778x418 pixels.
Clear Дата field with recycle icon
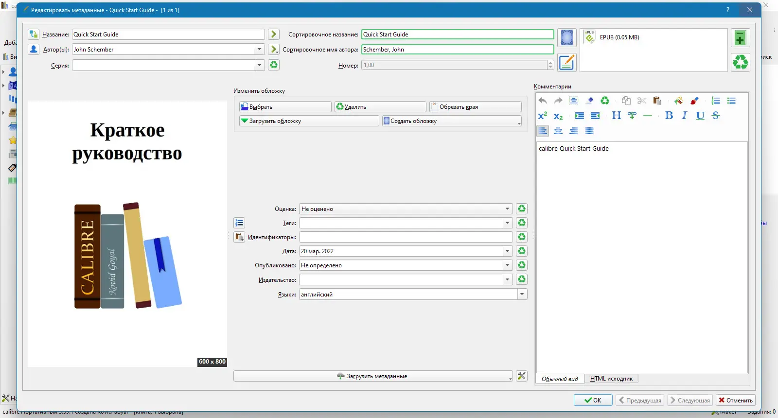(x=522, y=251)
